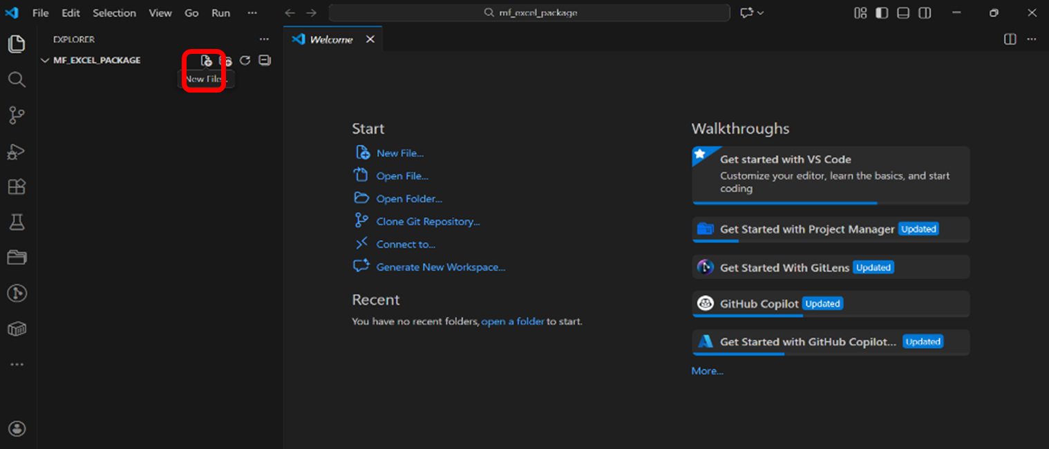
Task: Open the Selection menu
Action: (115, 13)
